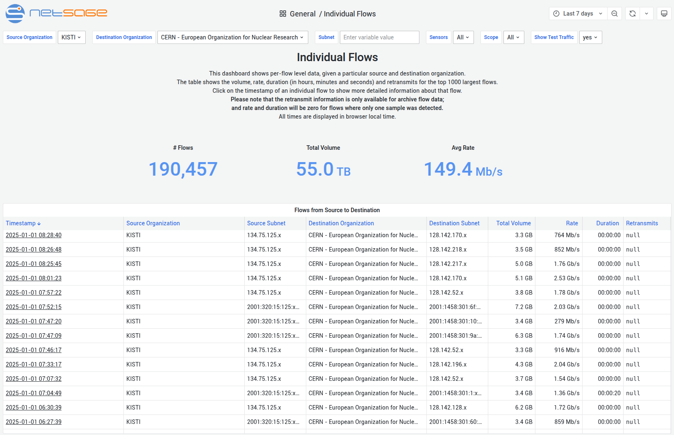Click the 00:00:20 duration cell
Viewport: 674px width, 435px height.
coord(603,393)
